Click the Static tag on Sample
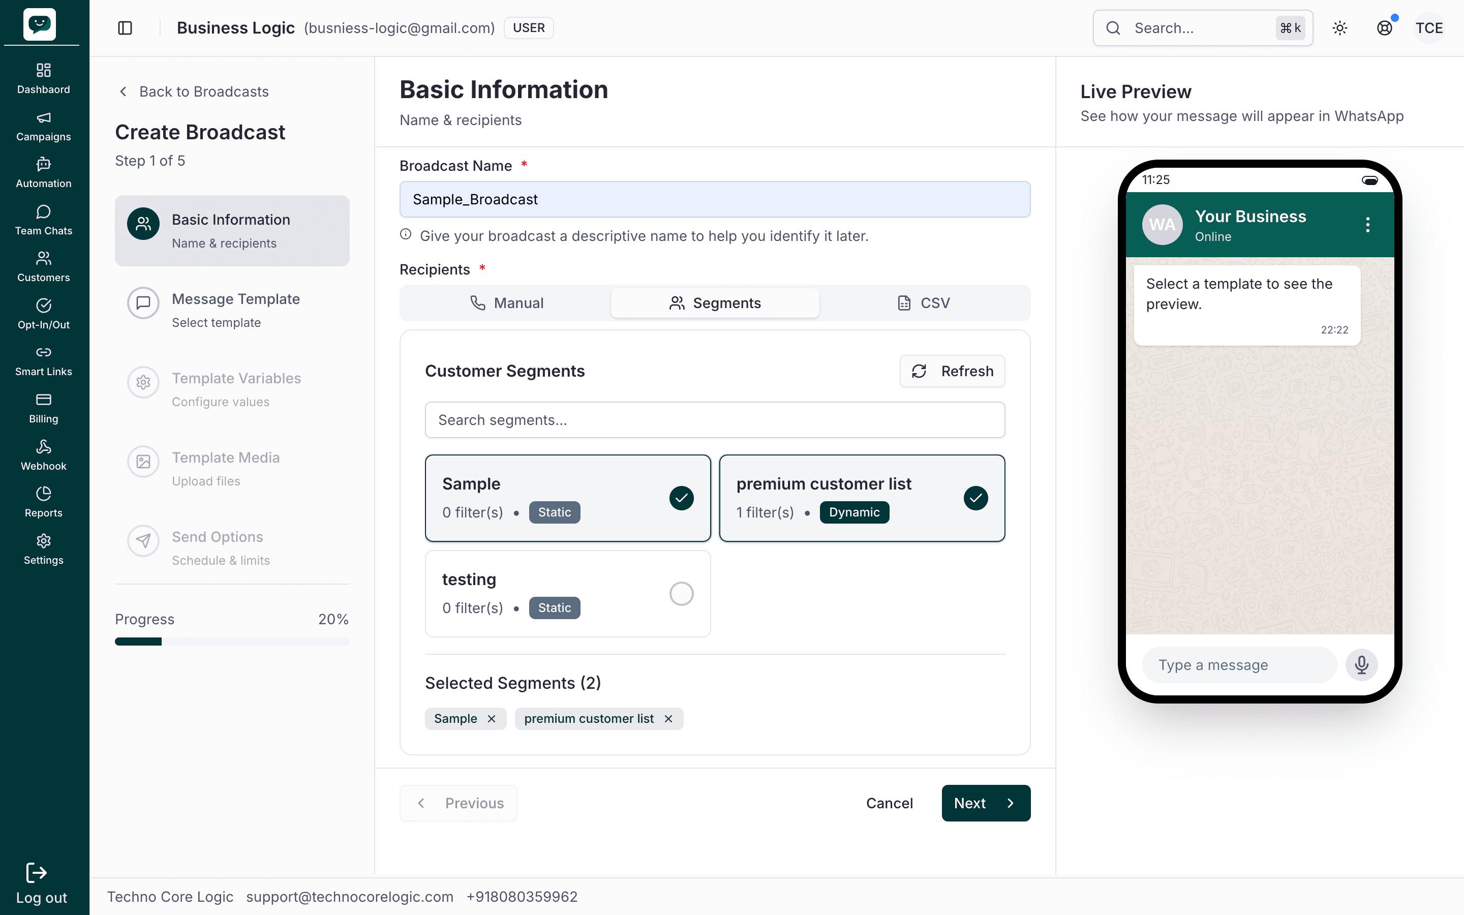 (555, 512)
